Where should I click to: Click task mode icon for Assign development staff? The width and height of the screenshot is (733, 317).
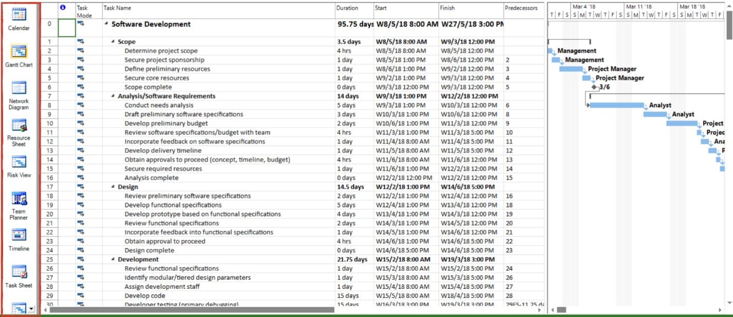pos(81,287)
